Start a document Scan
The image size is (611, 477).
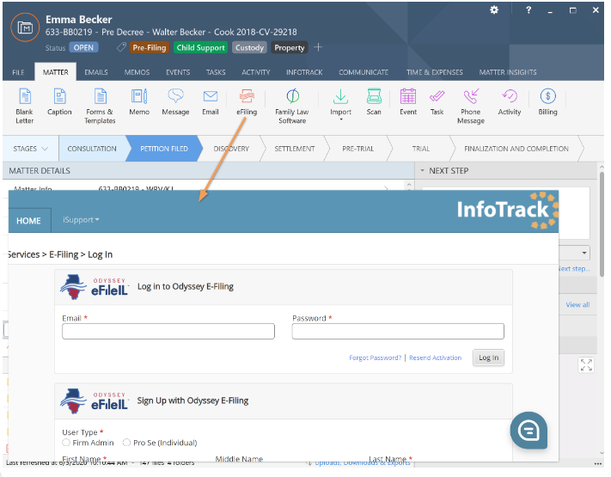point(374,102)
